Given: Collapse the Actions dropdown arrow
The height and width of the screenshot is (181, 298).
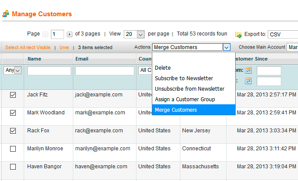Looking at the screenshot, I should (x=226, y=47).
